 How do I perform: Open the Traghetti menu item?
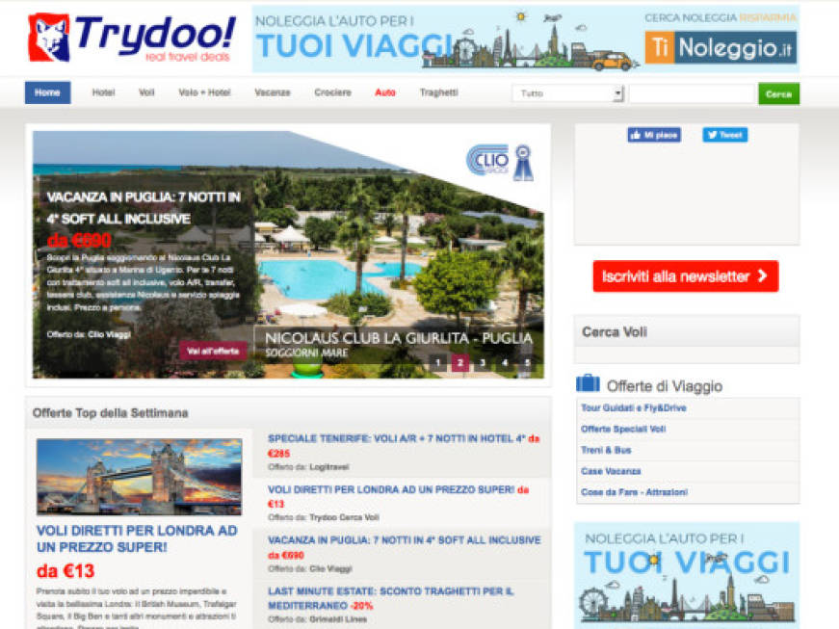[x=438, y=92]
